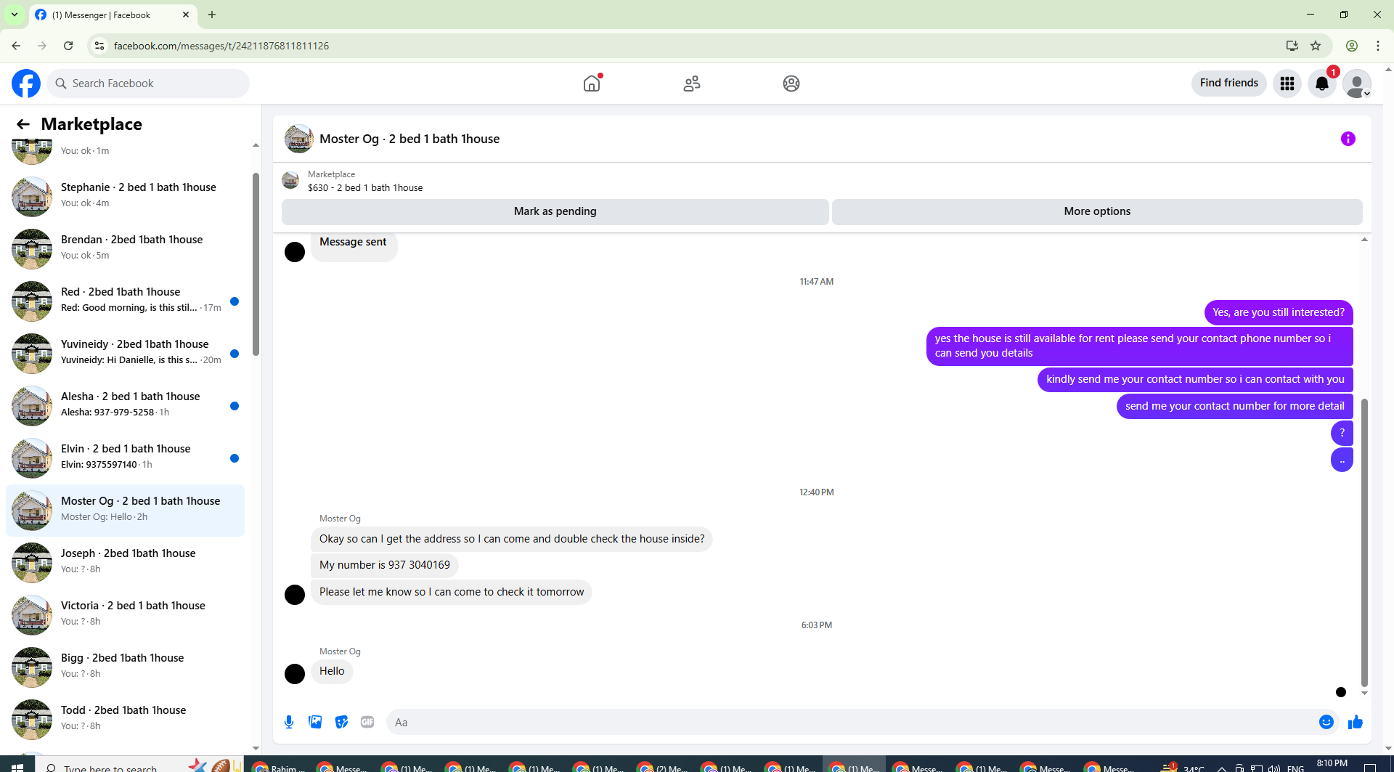
Task: Mark the listing as pending
Action: pyautogui.click(x=555, y=211)
